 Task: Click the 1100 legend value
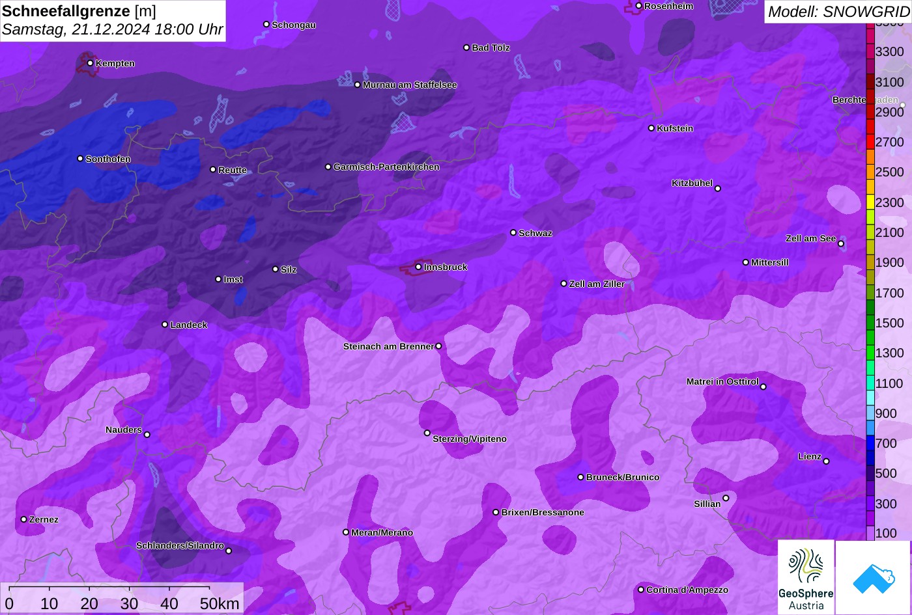[x=890, y=383]
